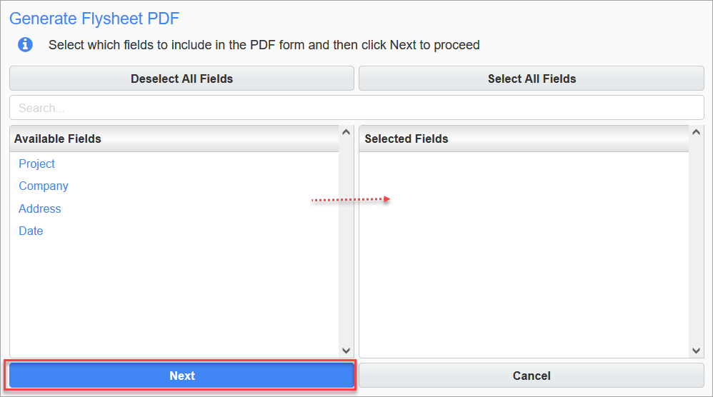Click Next to proceed
Image resolution: width=713 pixels, height=397 pixels.
(181, 376)
